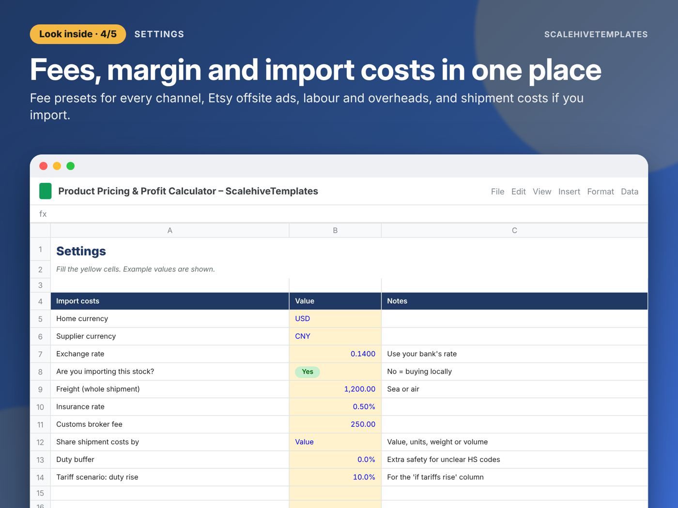Screen dimensions: 678x508
Task: Open the File menu
Action: coord(497,192)
